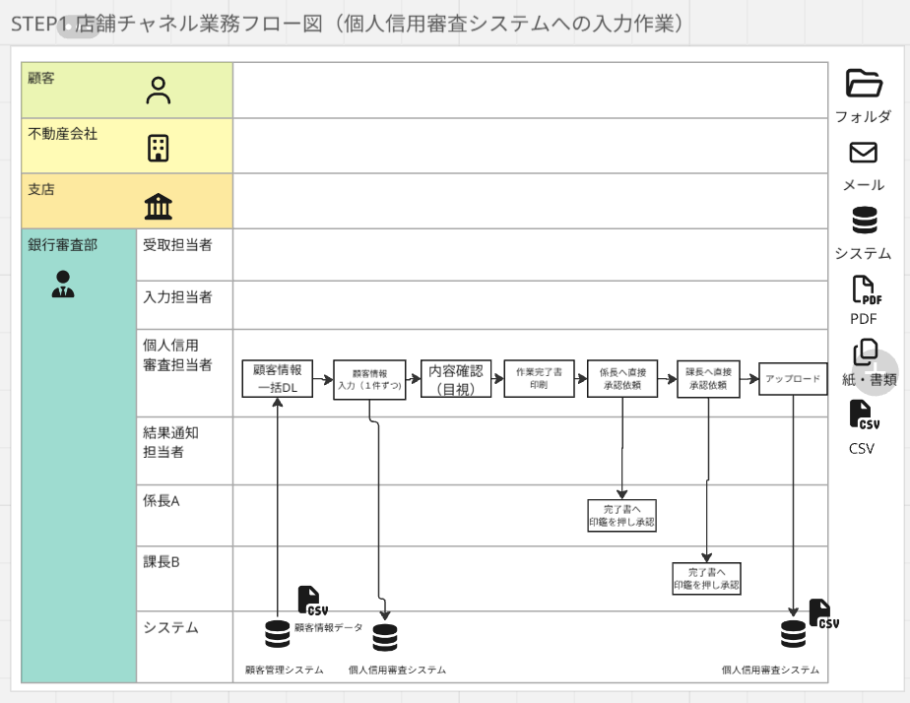Click the 受取担当者 row label

tap(177, 245)
